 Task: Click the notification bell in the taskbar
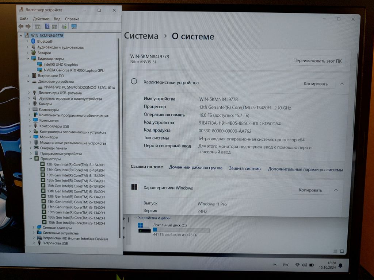[x=340, y=265]
